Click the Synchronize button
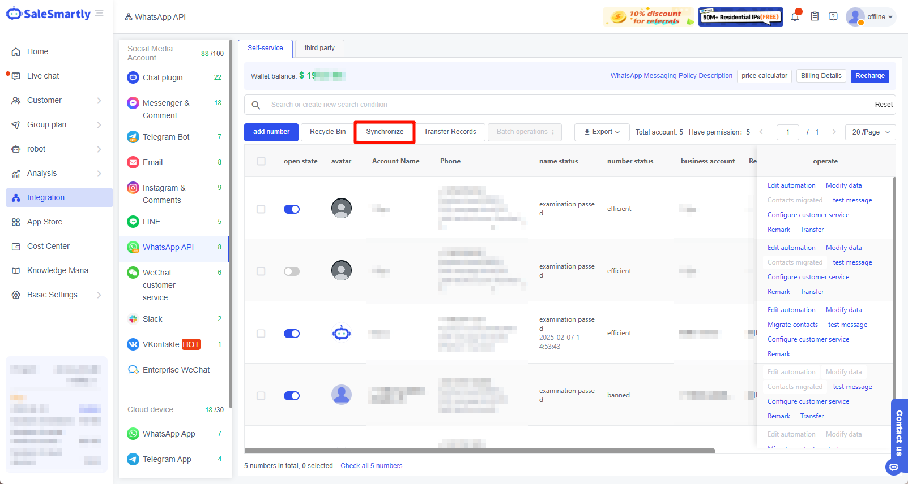The width and height of the screenshot is (908, 484). pos(385,132)
